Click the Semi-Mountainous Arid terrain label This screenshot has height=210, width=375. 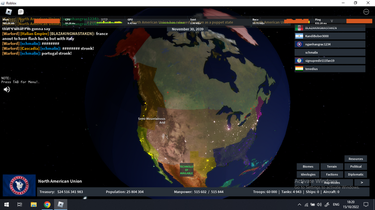(151, 120)
